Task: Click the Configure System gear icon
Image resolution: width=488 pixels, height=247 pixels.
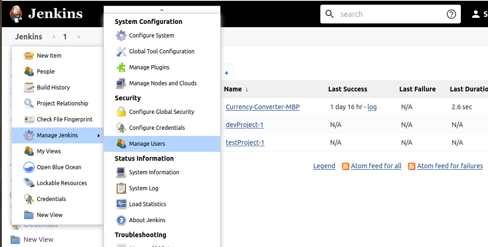Action: pyautogui.click(x=121, y=36)
